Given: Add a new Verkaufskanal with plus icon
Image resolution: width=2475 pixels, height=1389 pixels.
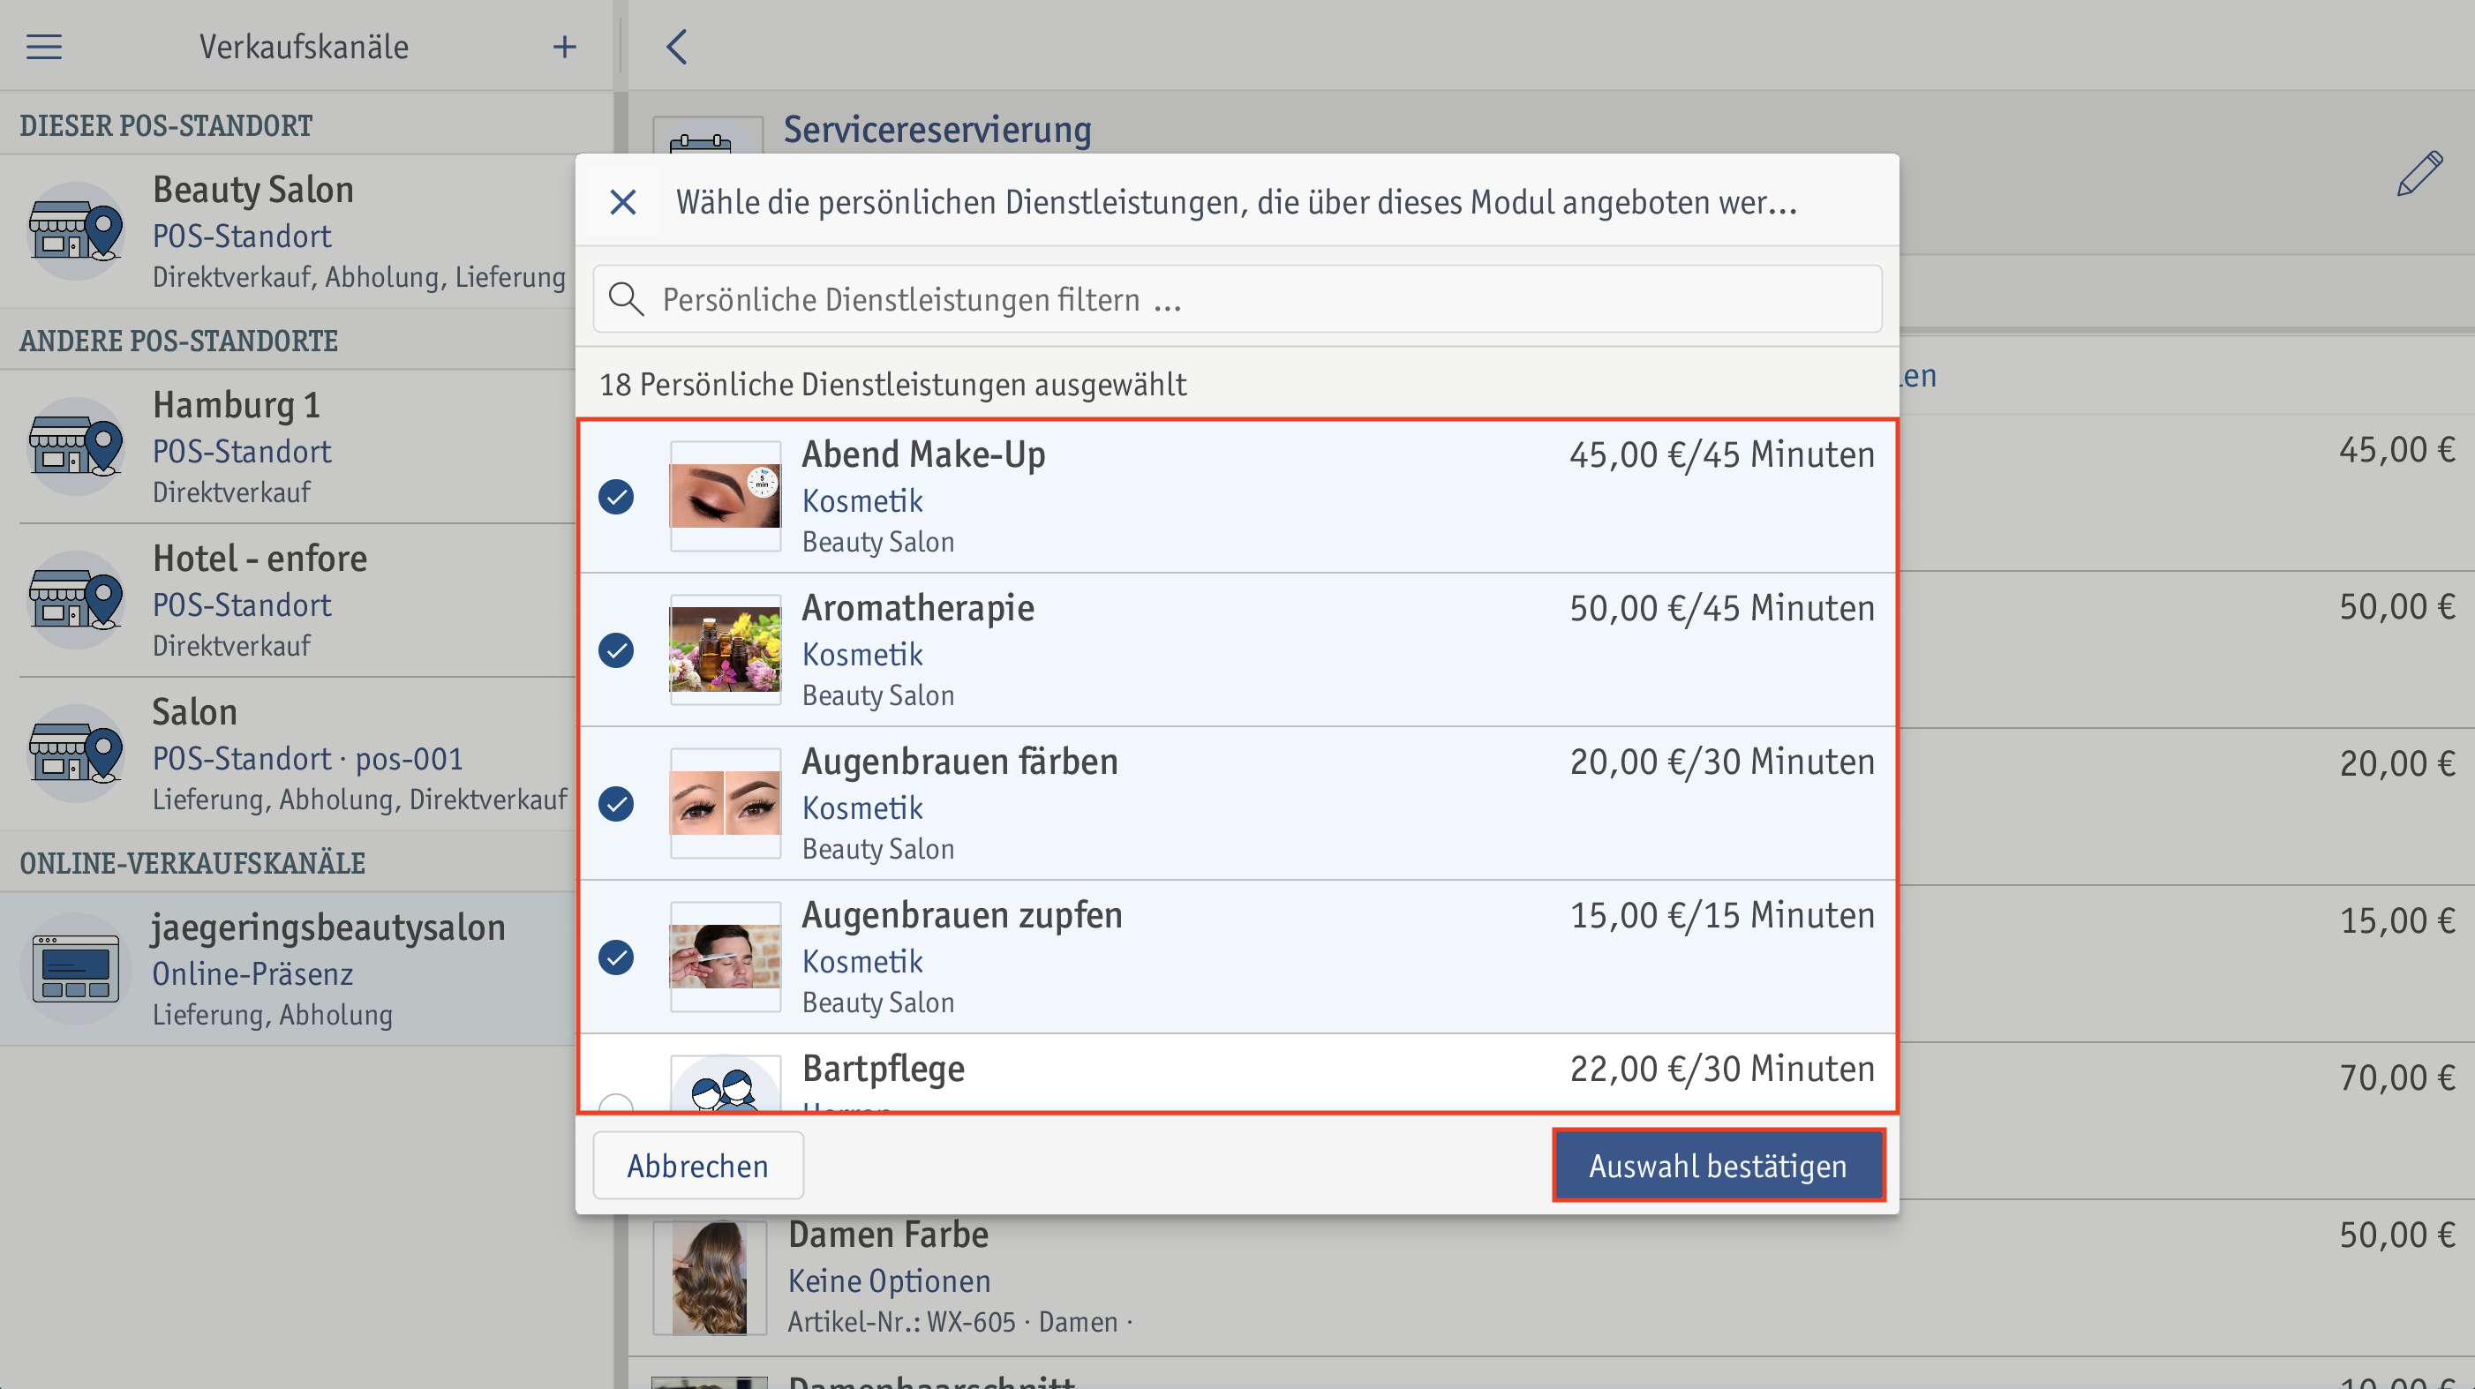Looking at the screenshot, I should [x=565, y=46].
